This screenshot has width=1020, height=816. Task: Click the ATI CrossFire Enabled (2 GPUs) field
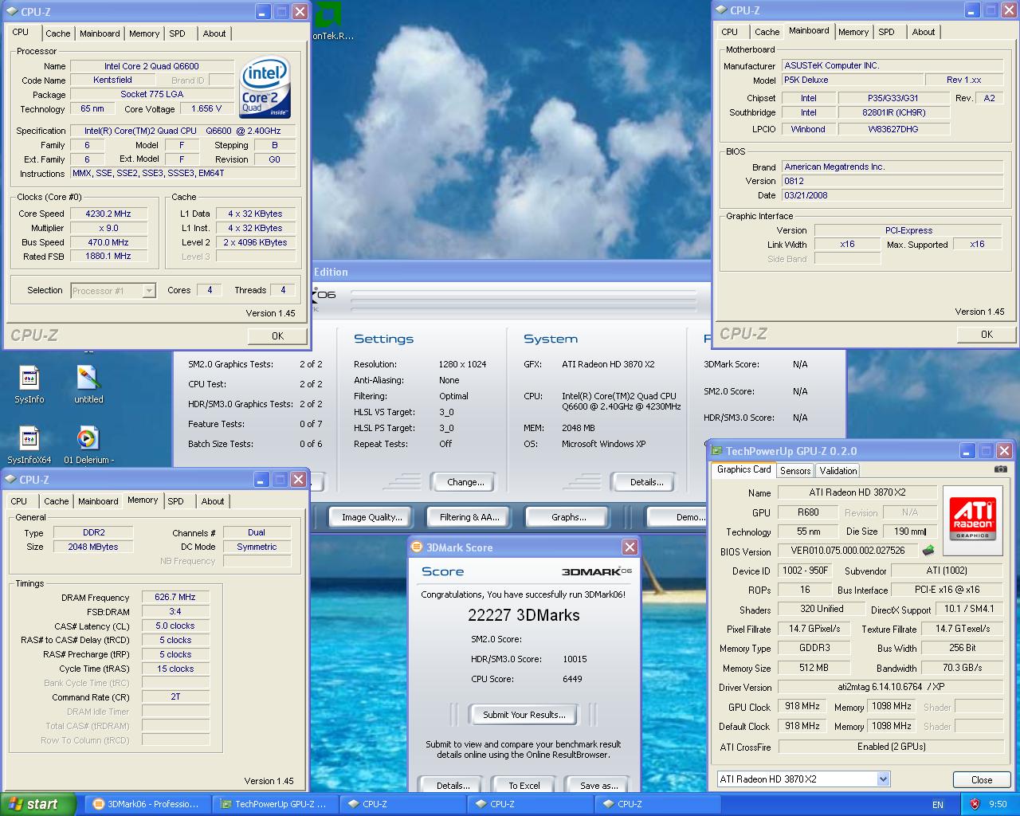pos(891,747)
